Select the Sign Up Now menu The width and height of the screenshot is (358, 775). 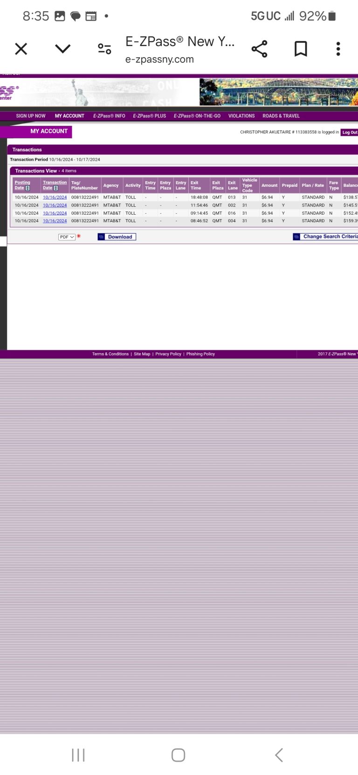[x=31, y=116]
